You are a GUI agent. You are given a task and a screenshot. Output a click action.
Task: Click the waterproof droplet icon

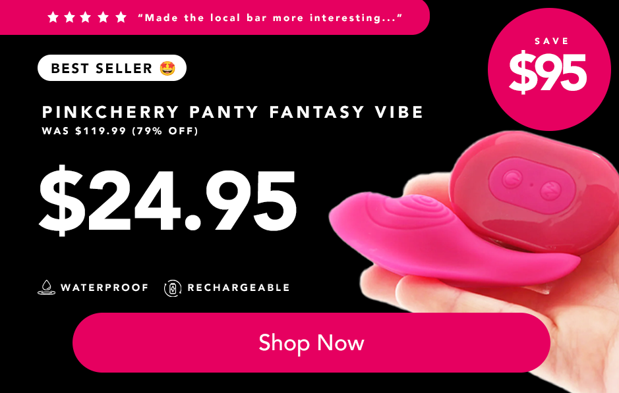[47, 288]
